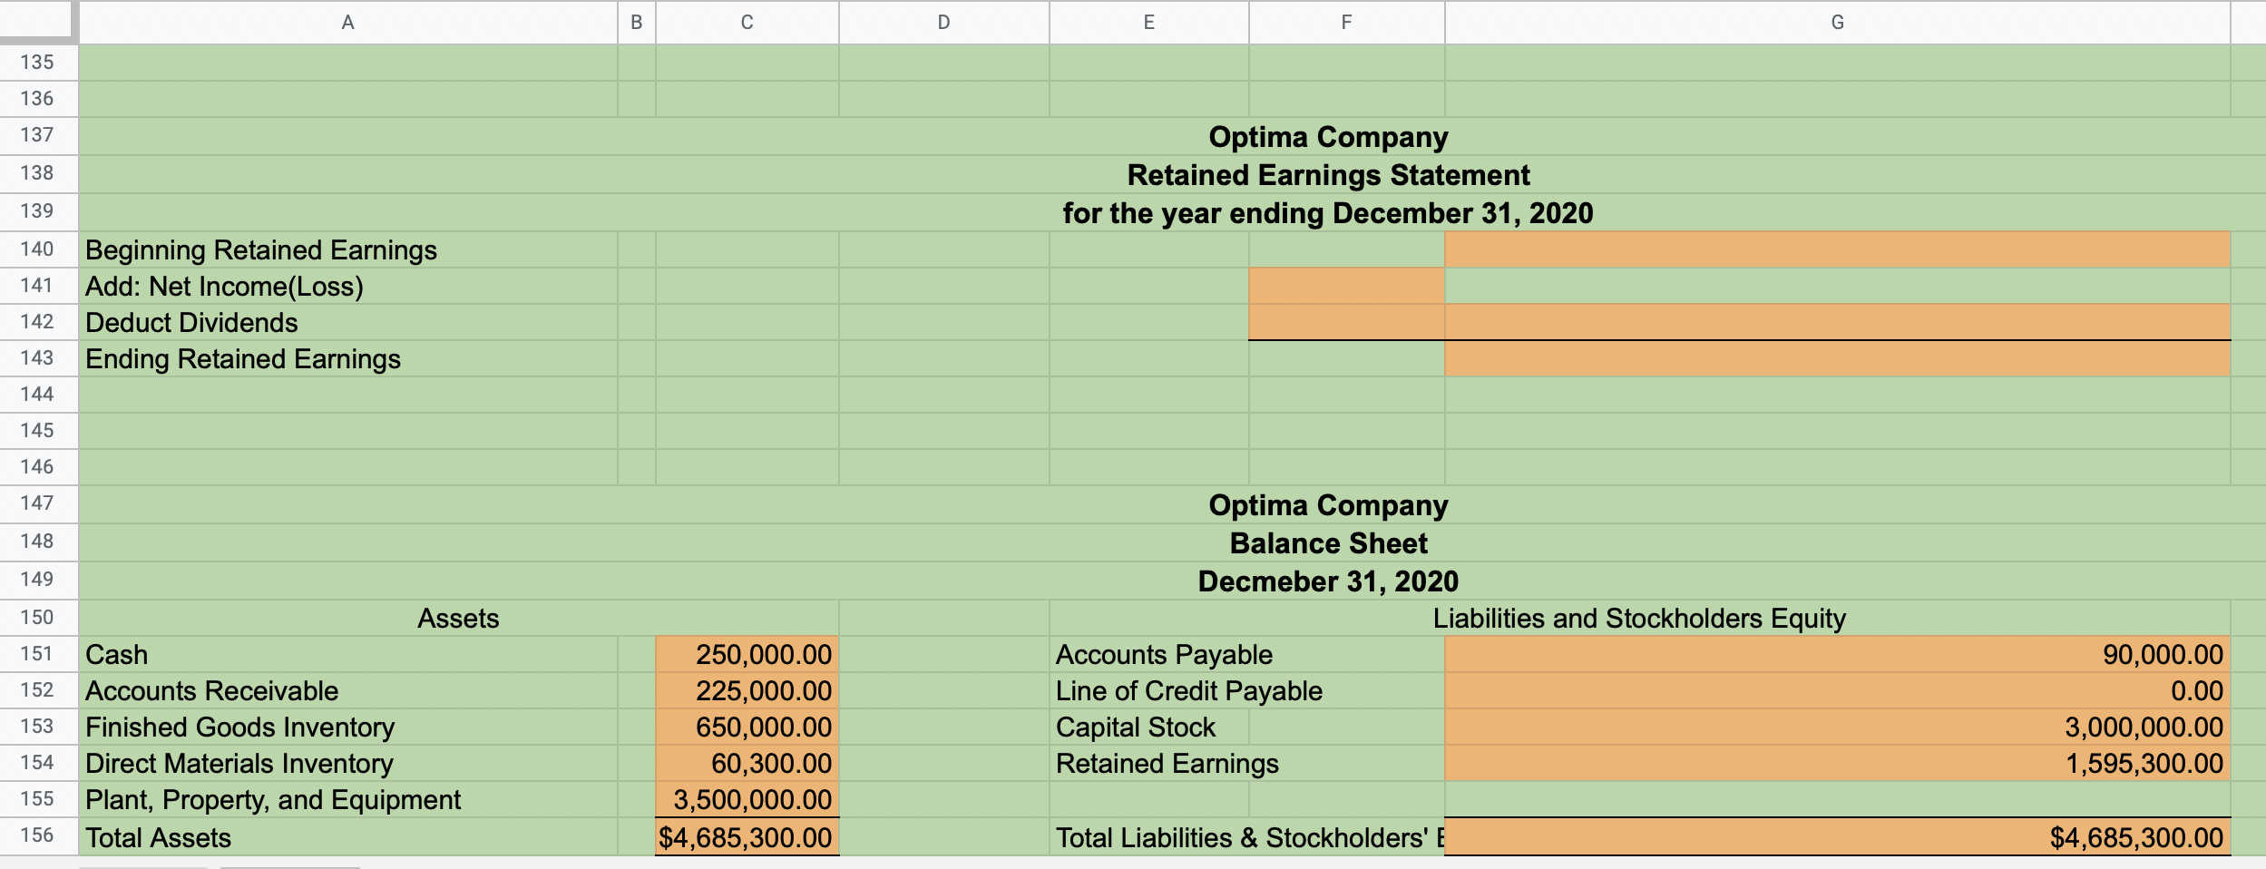
Task: Select 'Total Assets' label cell
Action: [348, 836]
